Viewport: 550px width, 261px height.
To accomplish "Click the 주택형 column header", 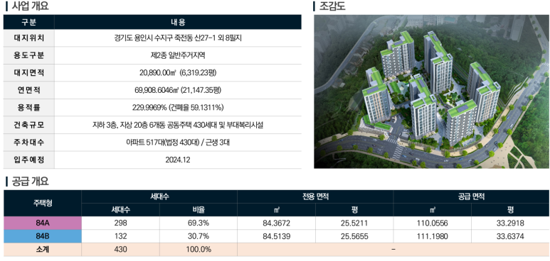I will coord(43,204).
